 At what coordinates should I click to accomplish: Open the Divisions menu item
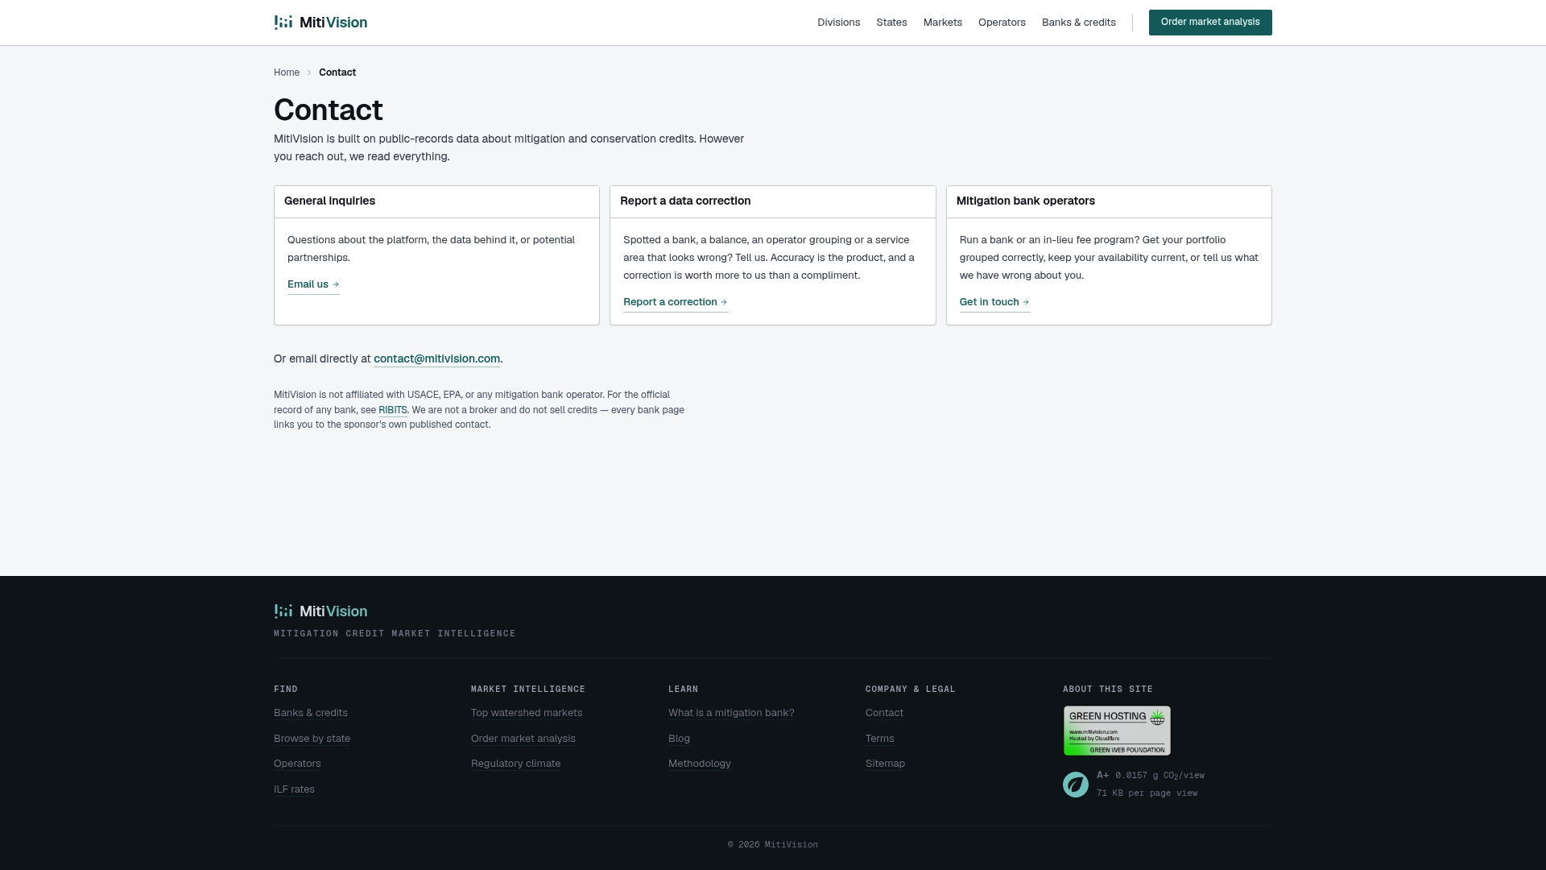click(838, 23)
